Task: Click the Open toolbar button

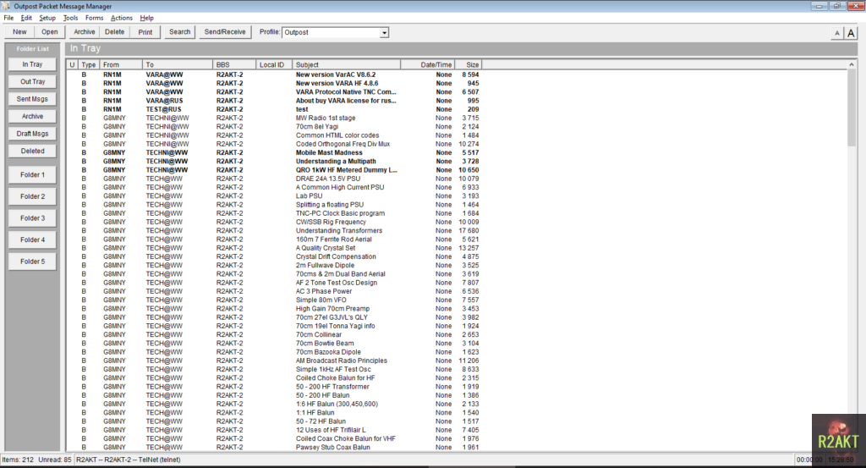Action: coord(50,32)
